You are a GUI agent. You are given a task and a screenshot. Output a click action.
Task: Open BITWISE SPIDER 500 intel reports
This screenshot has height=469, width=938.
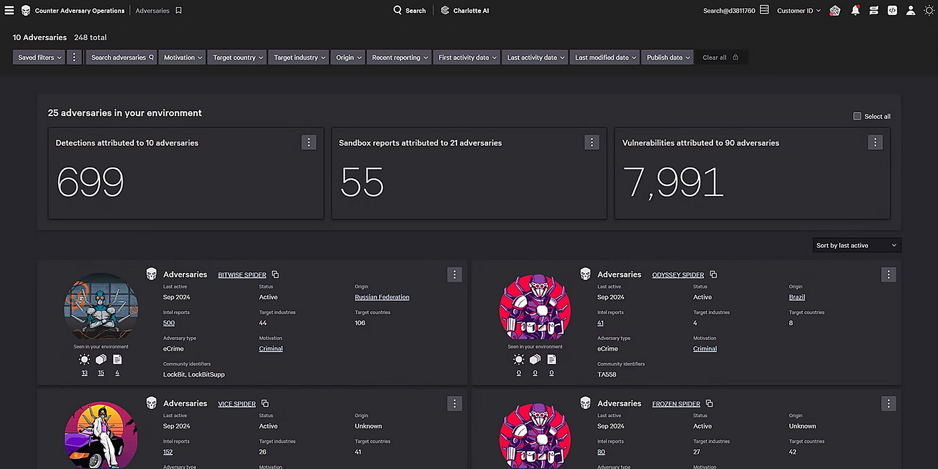169,323
